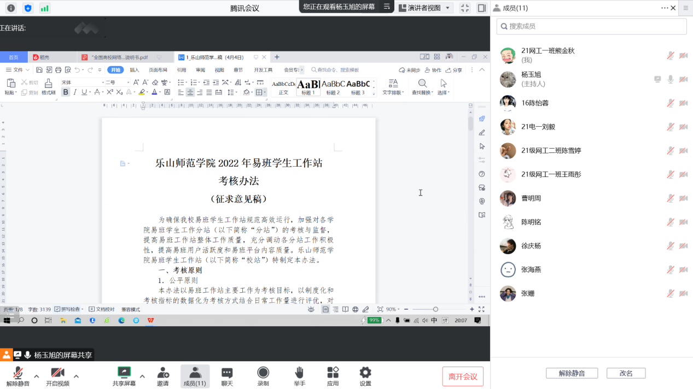This screenshot has height=389, width=693.
Task: Unmute your microphone in meeting toolbar
Action: (18, 376)
